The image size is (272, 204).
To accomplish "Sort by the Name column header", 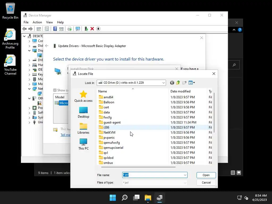I will 133,91.
